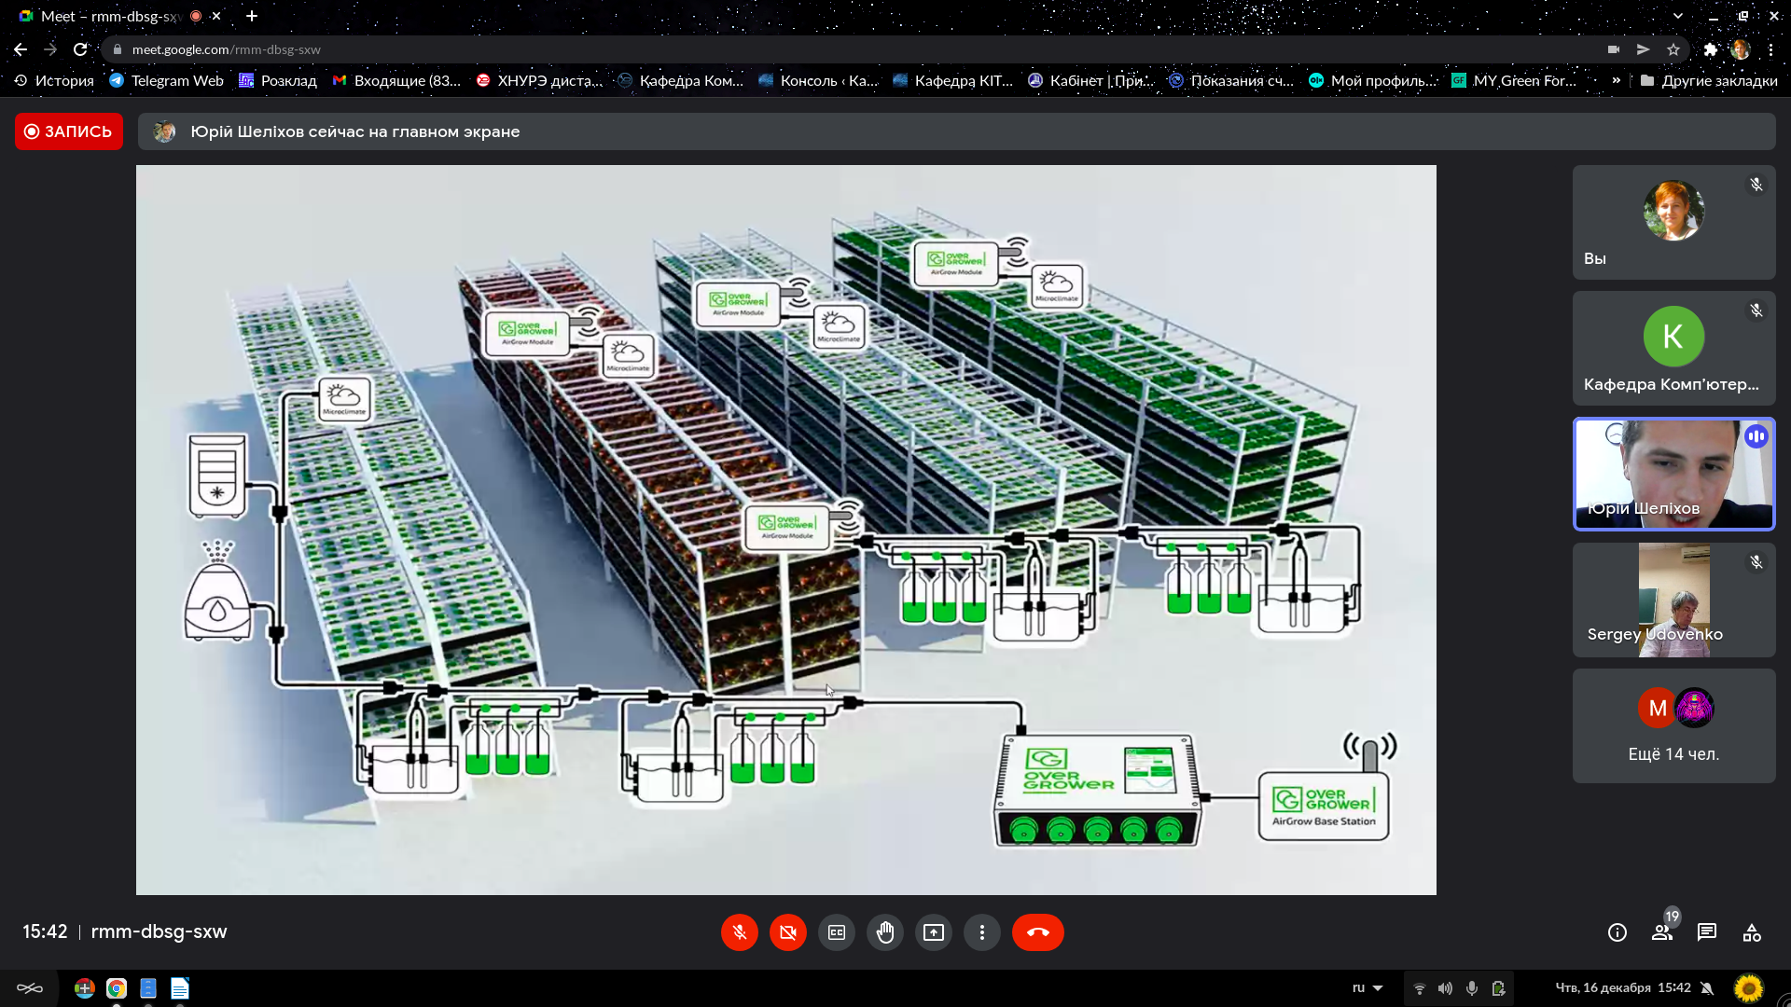Open the ru keyboard layout dropdown
This screenshot has width=1791, height=1007.
(x=1368, y=987)
